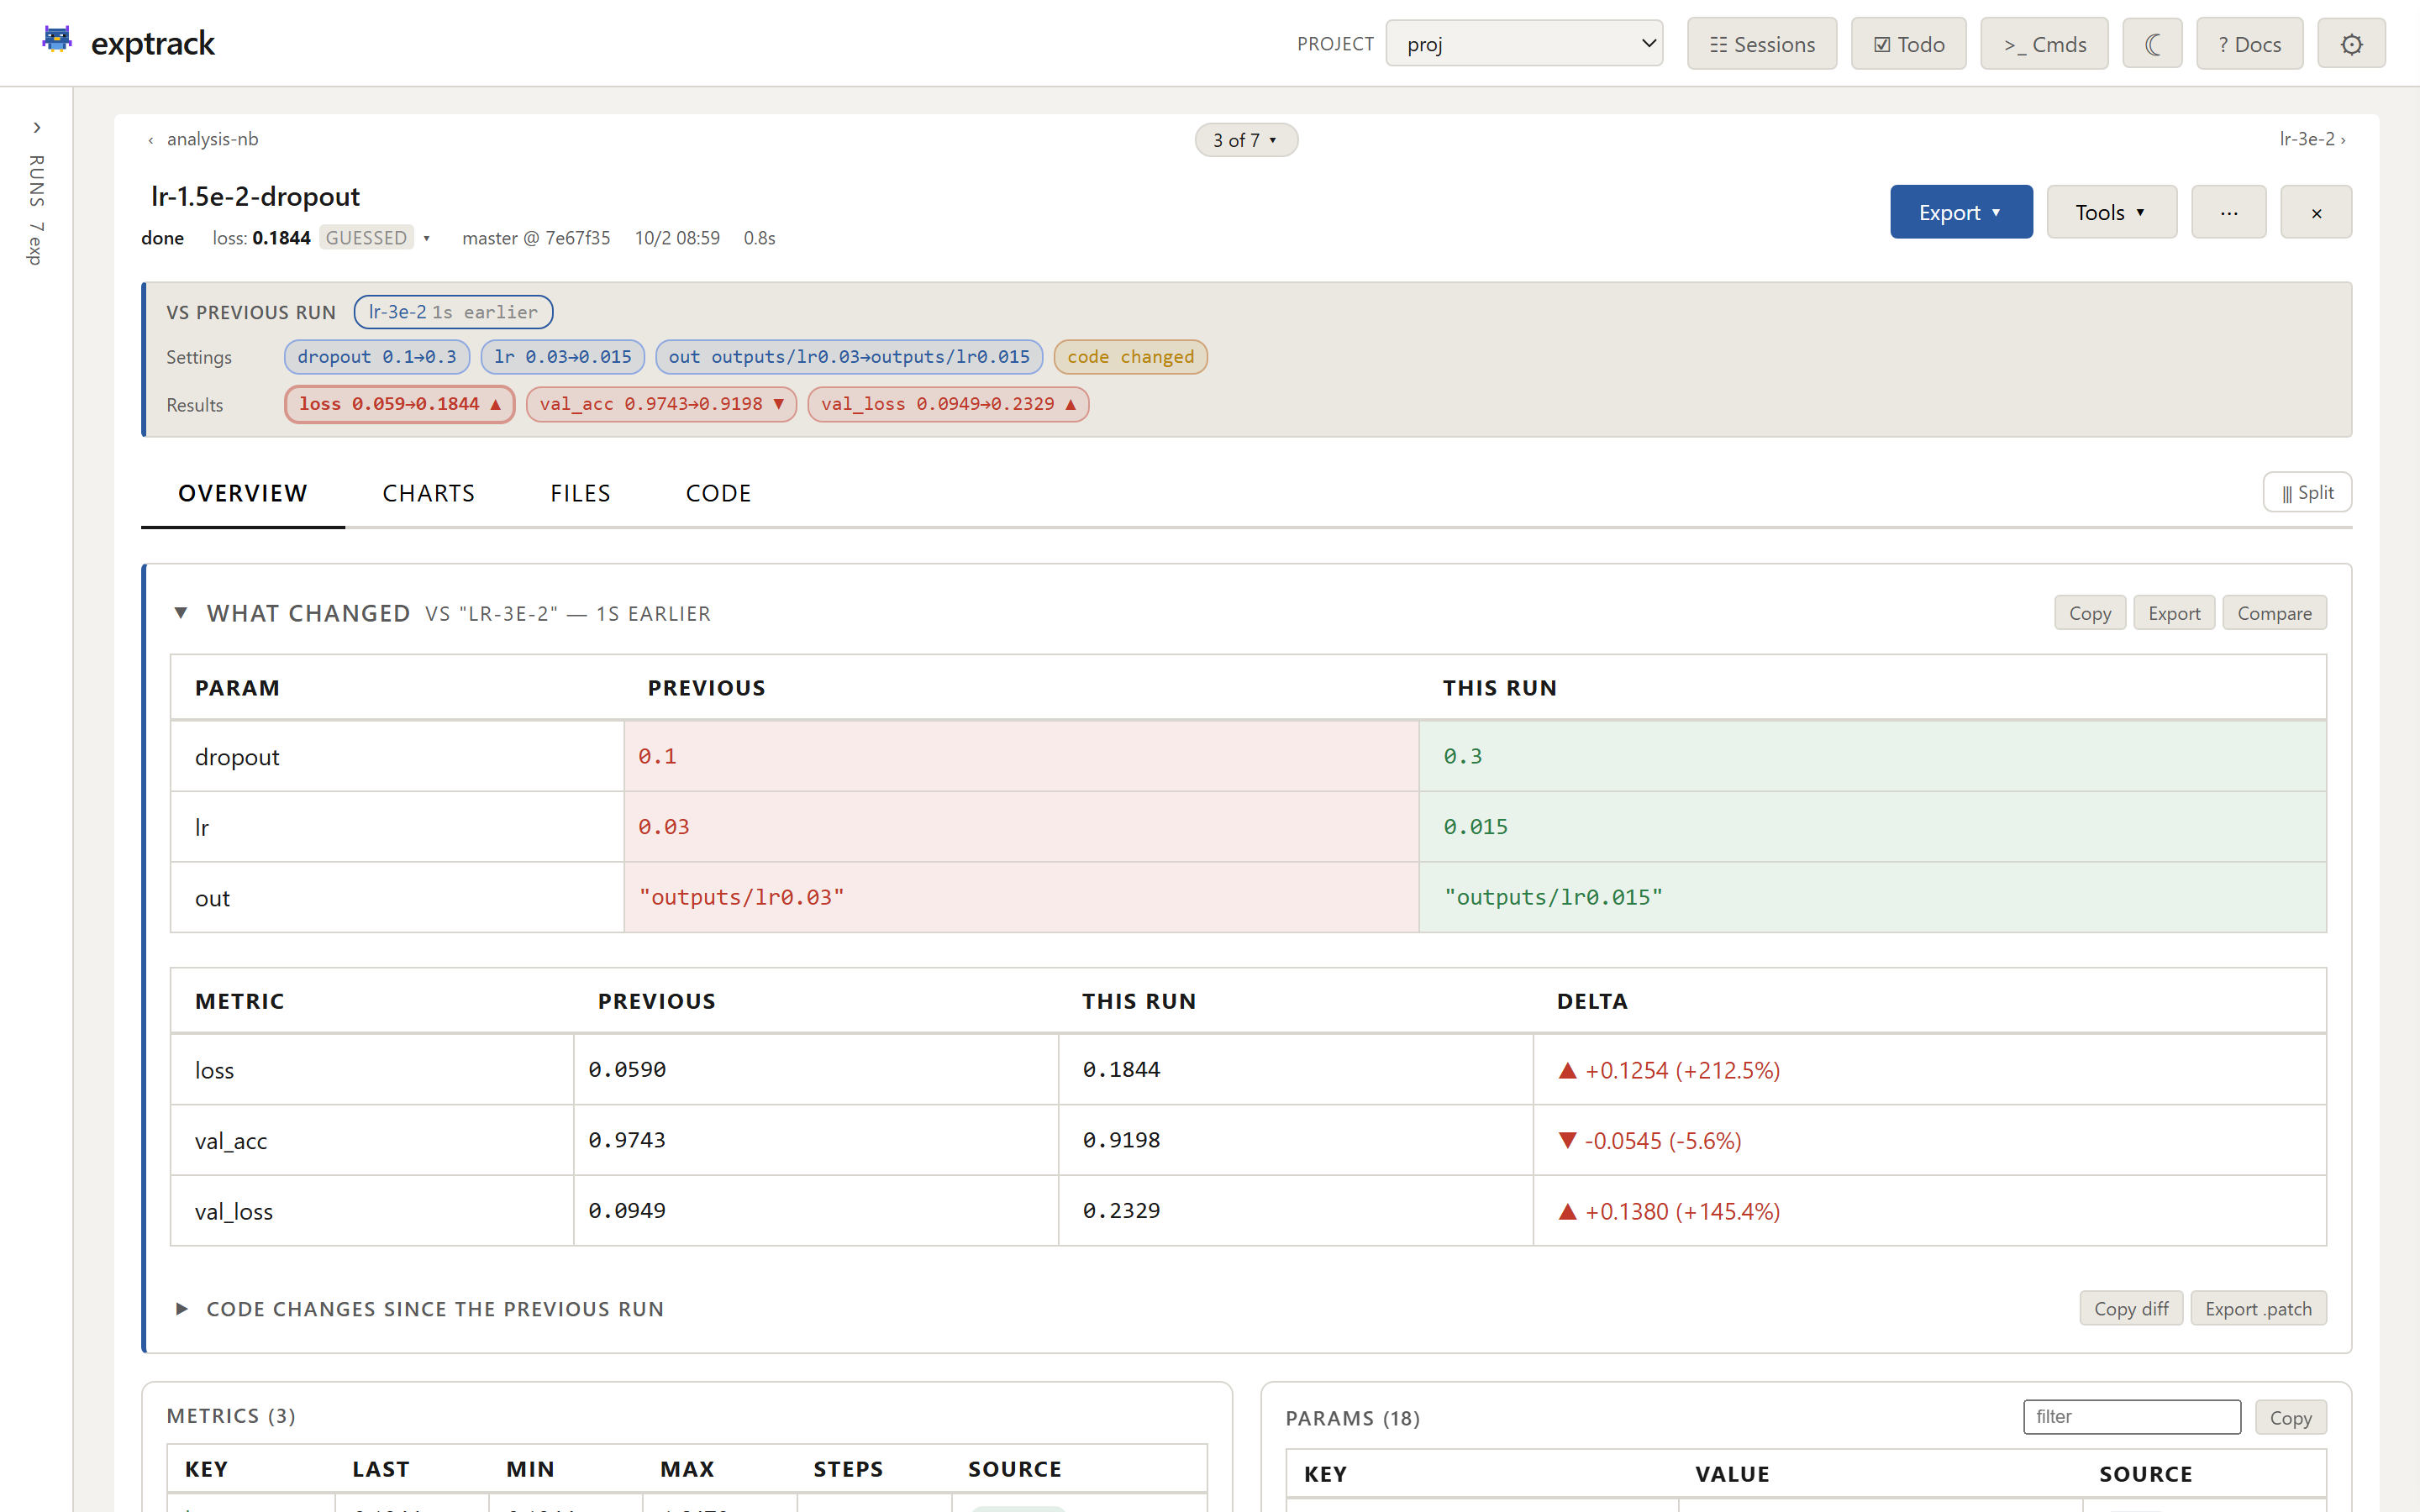Click the 'out outputs/lr0.03→outputs/lr0.015' chip
This screenshot has height=1512, width=2420.
(x=849, y=357)
